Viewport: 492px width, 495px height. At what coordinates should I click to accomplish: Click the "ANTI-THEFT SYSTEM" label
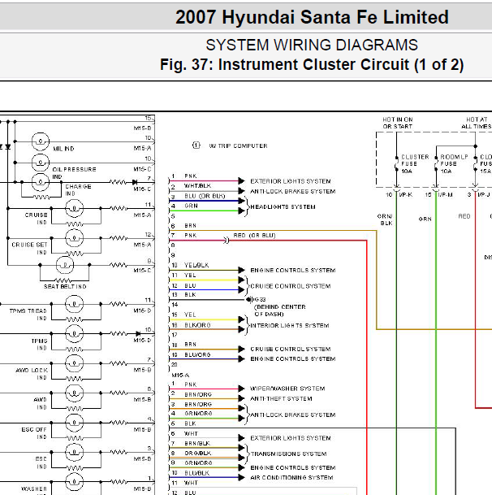[x=281, y=399]
